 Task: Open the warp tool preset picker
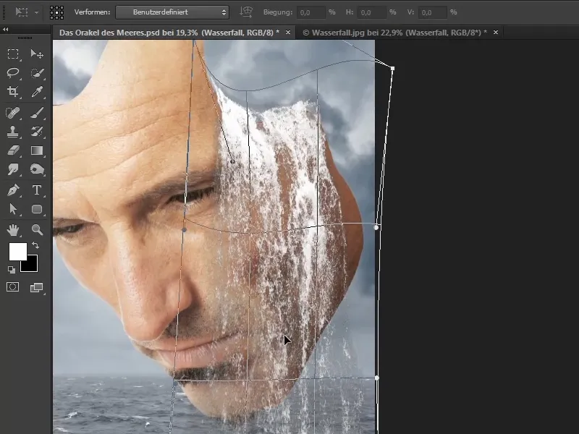pyautogui.click(x=27, y=12)
